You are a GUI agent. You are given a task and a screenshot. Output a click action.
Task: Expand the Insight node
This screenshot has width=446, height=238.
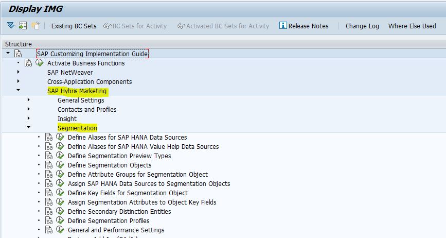29,118
